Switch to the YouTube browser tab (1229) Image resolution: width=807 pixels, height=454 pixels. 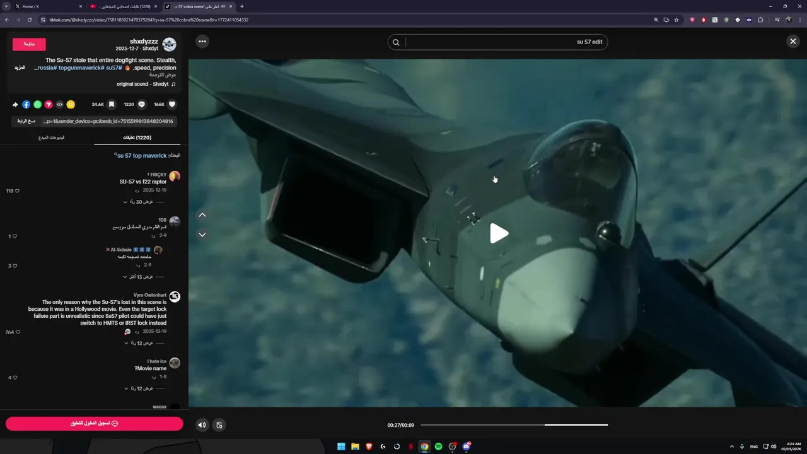(124, 6)
